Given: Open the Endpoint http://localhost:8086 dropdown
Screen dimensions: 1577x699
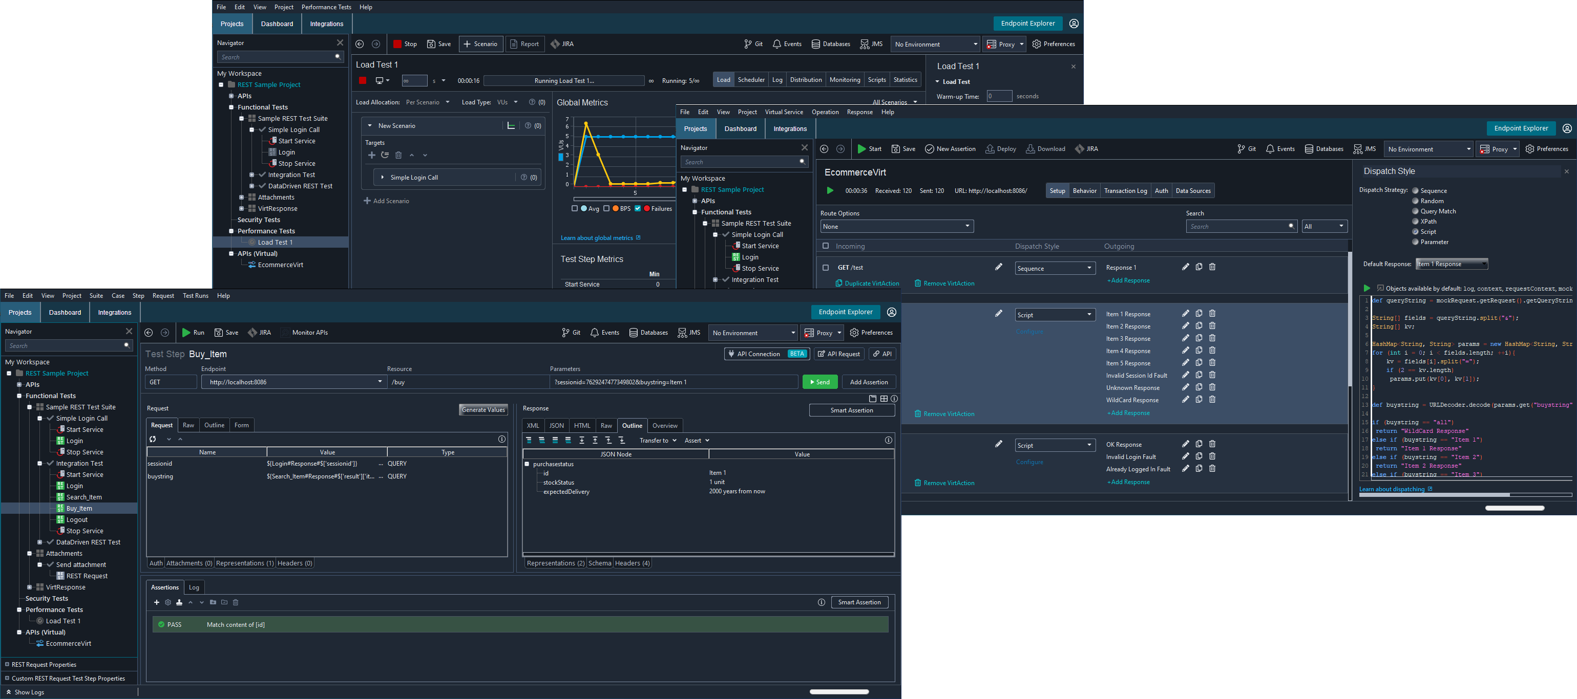Looking at the screenshot, I should 294,382.
